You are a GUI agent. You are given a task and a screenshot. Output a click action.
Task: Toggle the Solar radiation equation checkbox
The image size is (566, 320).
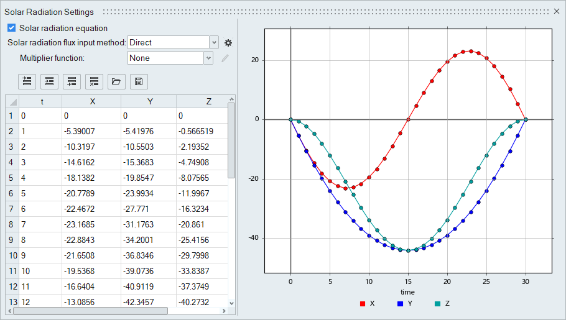(x=11, y=28)
